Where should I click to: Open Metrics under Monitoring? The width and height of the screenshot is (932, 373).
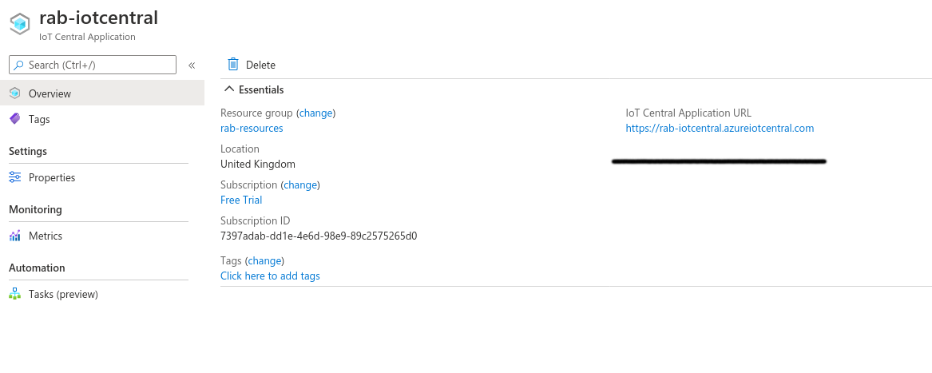[x=46, y=236]
